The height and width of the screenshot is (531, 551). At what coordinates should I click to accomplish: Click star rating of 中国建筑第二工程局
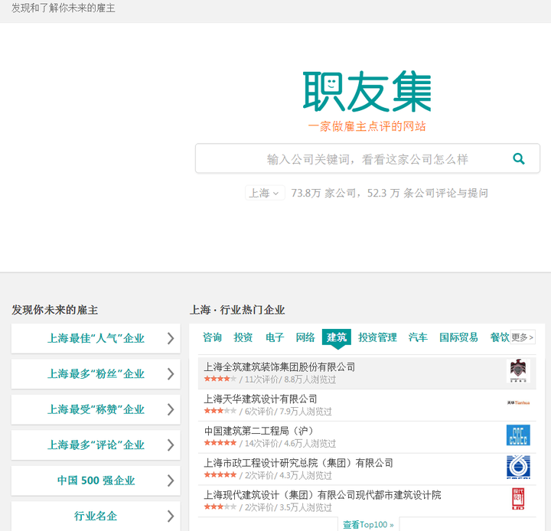click(220, 443)
